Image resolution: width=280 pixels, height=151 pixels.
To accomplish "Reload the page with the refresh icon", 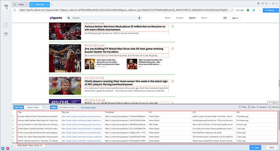I will point(15,10).
